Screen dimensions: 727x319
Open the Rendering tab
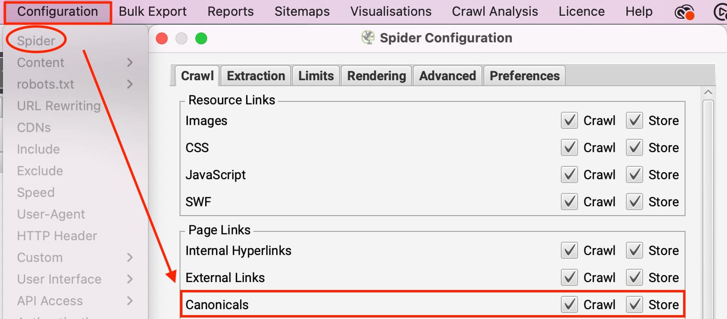coord(376,76)
